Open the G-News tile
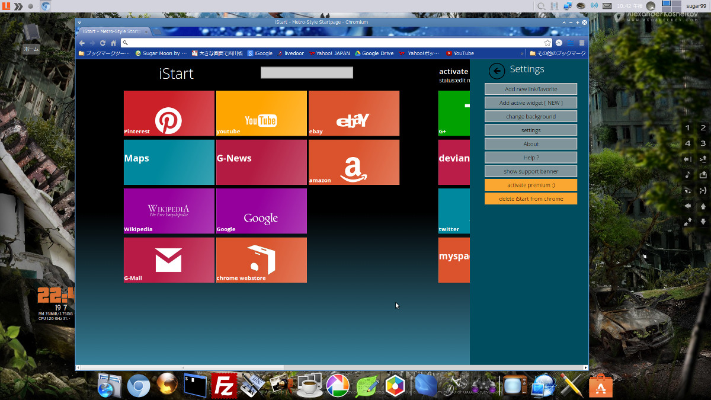The width and height of the screenshot is (711, 400). coord(261,162)
